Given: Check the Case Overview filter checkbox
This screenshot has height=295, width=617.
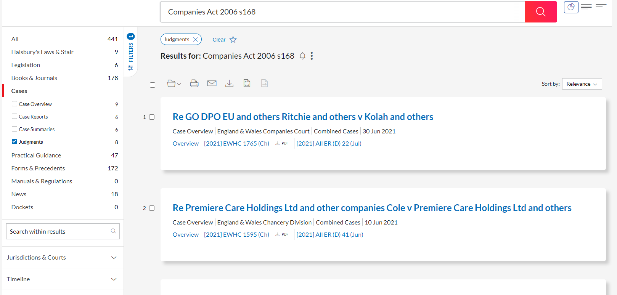Looking at the screenshot, I should 14,104.
